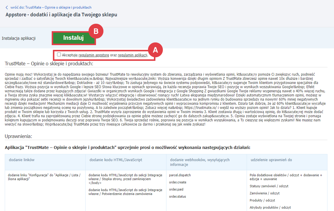Click the order.status webhook entry
This screenshot has height=211, width=334.
click(x=177, y=196)
